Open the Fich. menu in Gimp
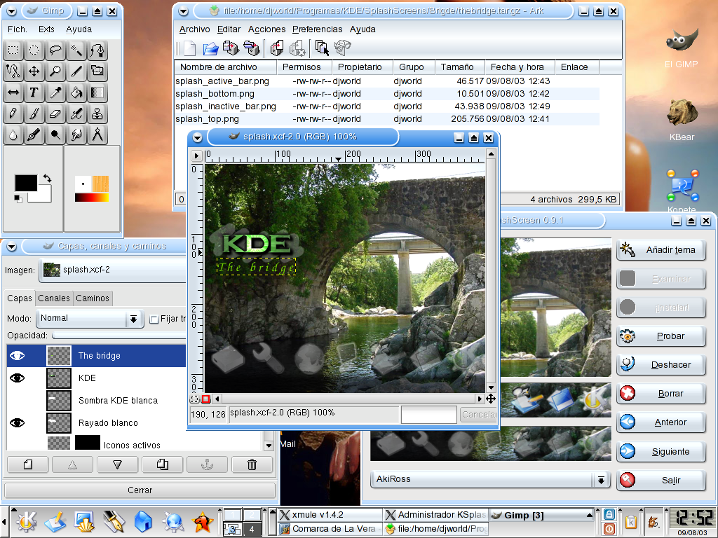The image size is (718, 538). pos(18,29)
